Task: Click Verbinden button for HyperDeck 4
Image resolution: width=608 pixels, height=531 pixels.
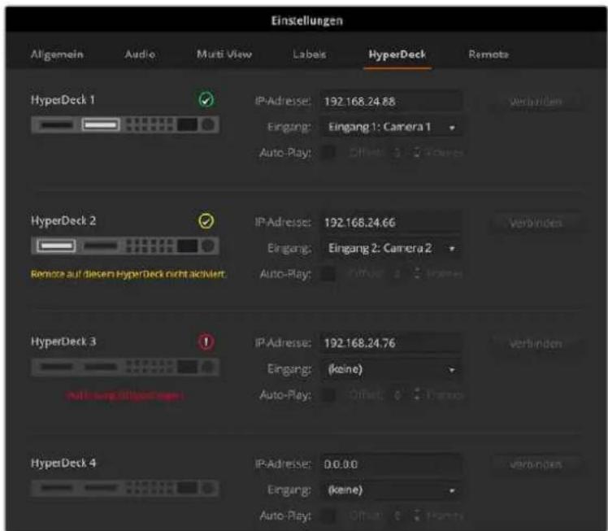Action: point(536,464)
